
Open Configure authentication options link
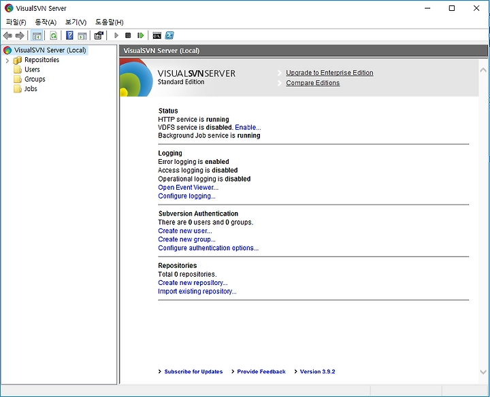[208, 248]
